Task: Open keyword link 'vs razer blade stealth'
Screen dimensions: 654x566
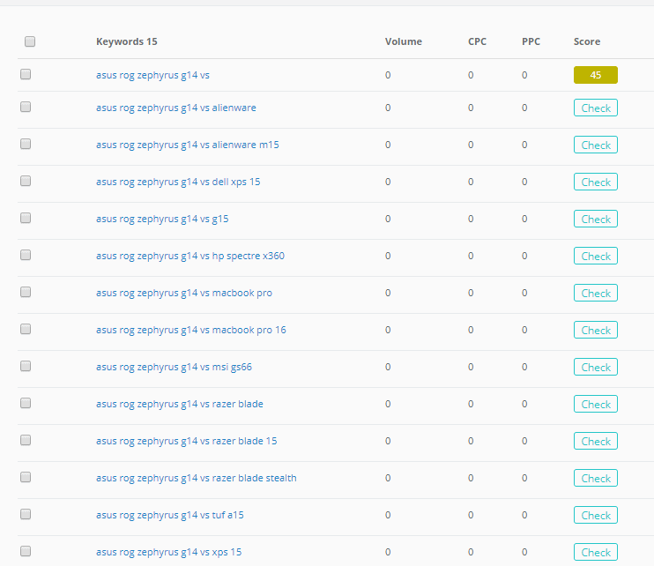Action: pos(197,478)
